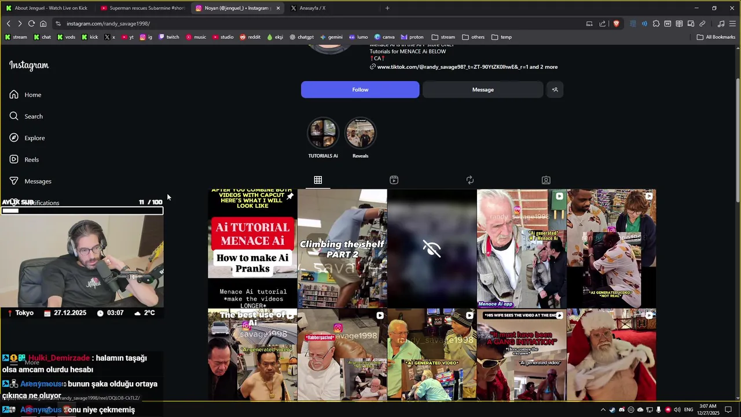Open the stream bookmark with Kick icon

[16, 37]
